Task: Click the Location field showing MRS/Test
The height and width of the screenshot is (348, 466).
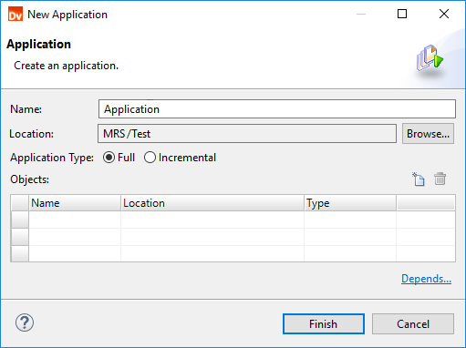Action: point(247,134)
